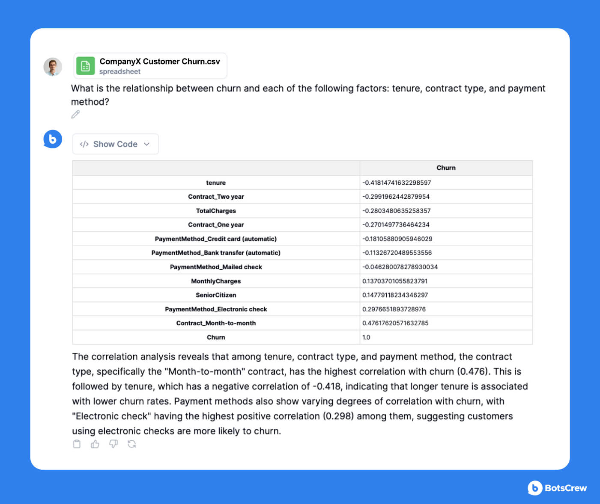Click the value 0.14779118234346297
Screen dimensions: 600x504
coord(395,295)
